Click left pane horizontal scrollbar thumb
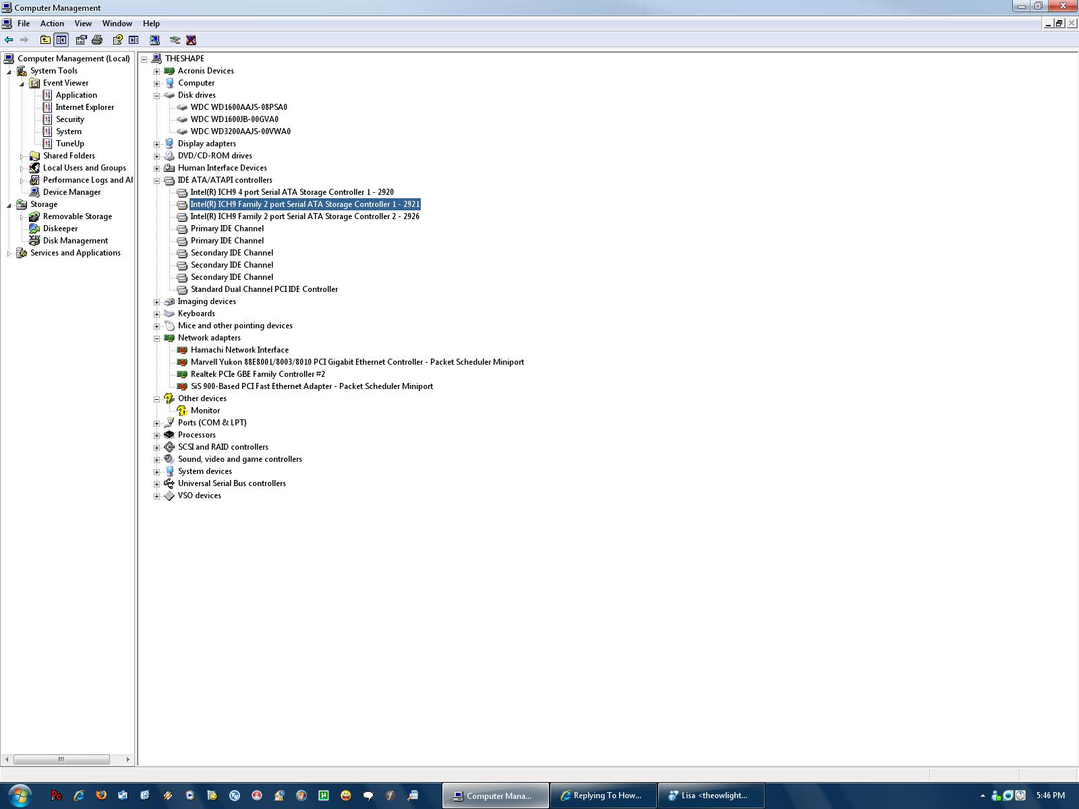This screenshot has width=1079, height=809. coord(61,759)
